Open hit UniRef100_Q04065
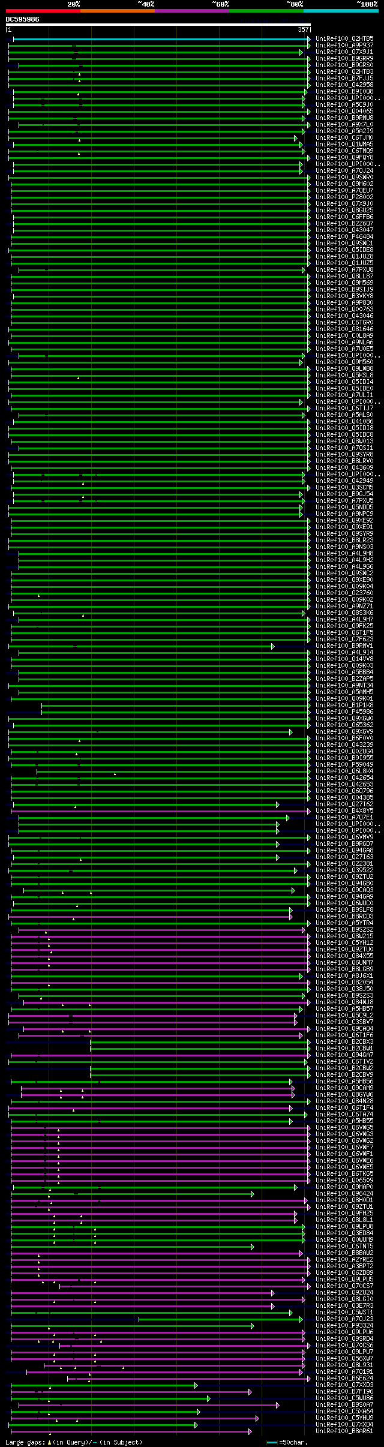The height and width of the screenshot is (1447, 384). click(x=344, y=112)
